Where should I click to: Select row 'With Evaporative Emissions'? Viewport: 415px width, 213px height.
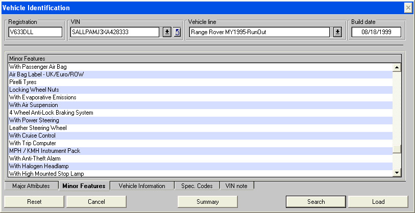201,97
